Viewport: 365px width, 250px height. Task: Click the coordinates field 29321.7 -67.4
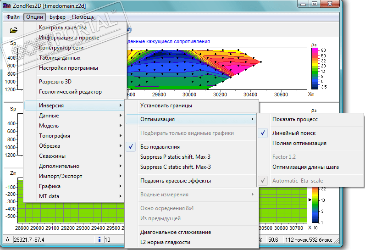(x=54, y=240)
